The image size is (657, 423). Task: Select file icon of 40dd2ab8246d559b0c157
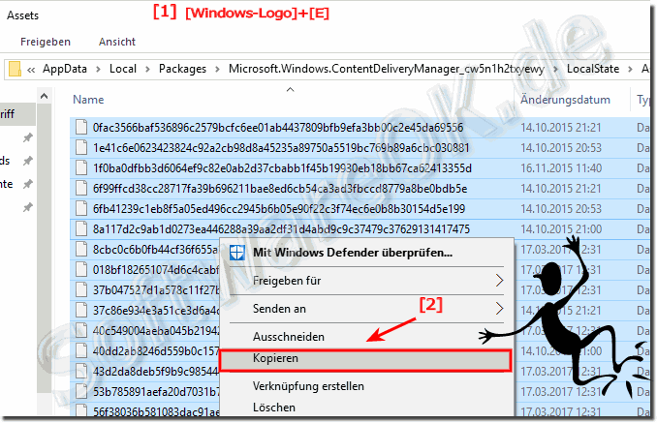[81, 350]
